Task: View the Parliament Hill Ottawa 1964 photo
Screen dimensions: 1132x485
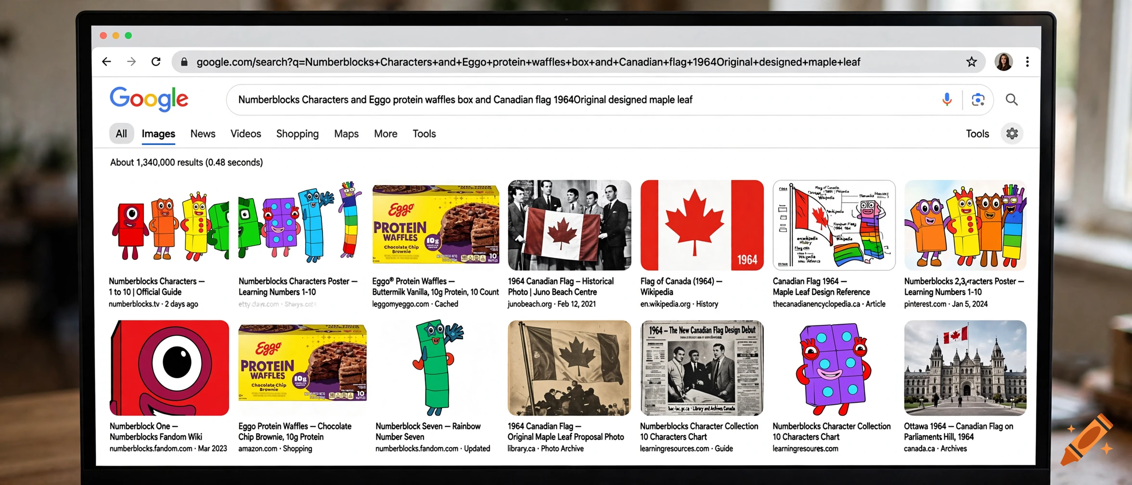Action: pyautogui.click(x=965, y=368)
